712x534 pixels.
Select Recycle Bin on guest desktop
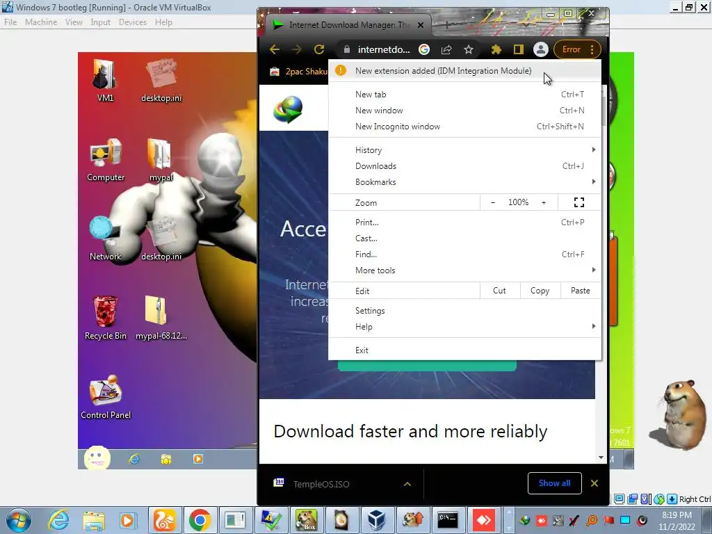pyautogui.click(x=106, y=318)
